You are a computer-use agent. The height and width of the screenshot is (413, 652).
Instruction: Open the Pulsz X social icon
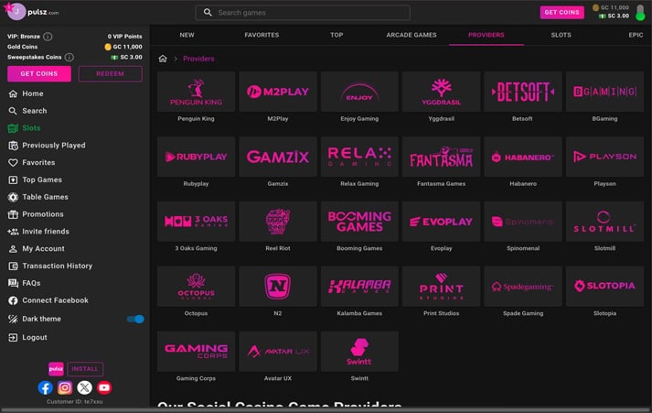(84, 387)
